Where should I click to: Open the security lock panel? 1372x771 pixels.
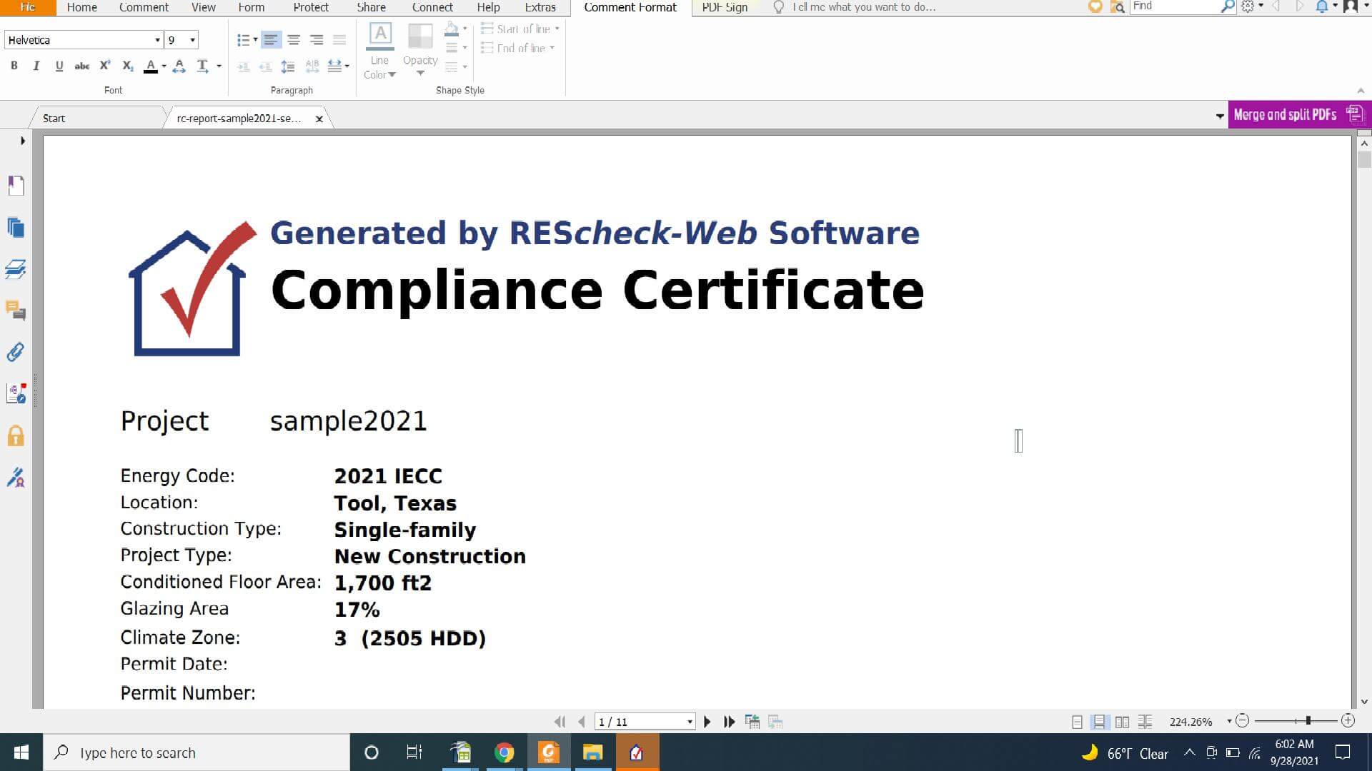(x=16, y=436)
